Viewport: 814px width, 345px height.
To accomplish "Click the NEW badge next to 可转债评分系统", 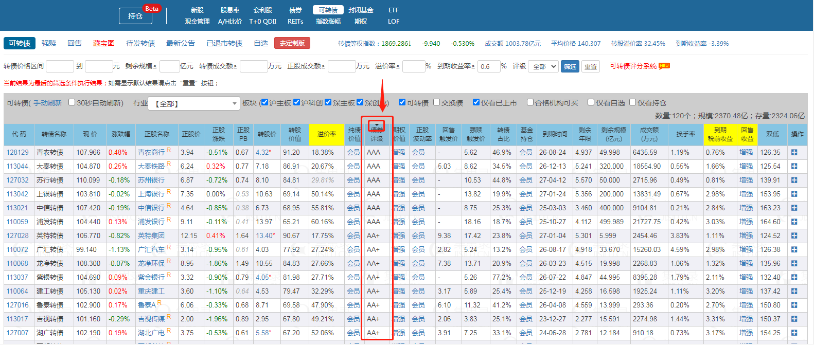I will pos(664,66).
